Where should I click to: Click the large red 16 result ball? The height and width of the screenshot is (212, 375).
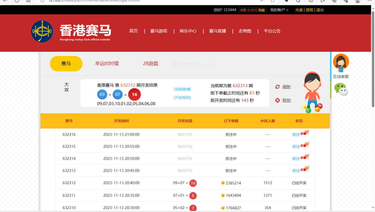(x=134, y=95)
